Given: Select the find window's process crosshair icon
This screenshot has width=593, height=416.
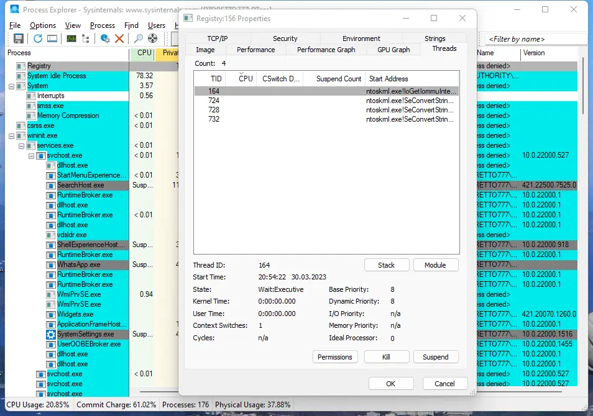Looking at the screenshot, I should pyautogui.click(x=153, y=38).
